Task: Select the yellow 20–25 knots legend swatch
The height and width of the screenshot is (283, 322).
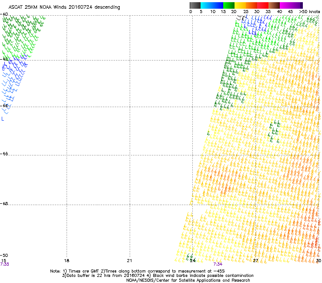Action: (240, 5)
